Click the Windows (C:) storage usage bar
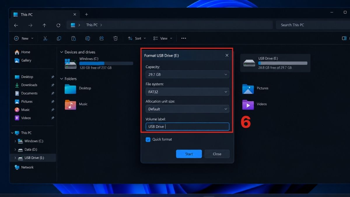Viewport: 350px width, 197px height. [x=106, y=63]
